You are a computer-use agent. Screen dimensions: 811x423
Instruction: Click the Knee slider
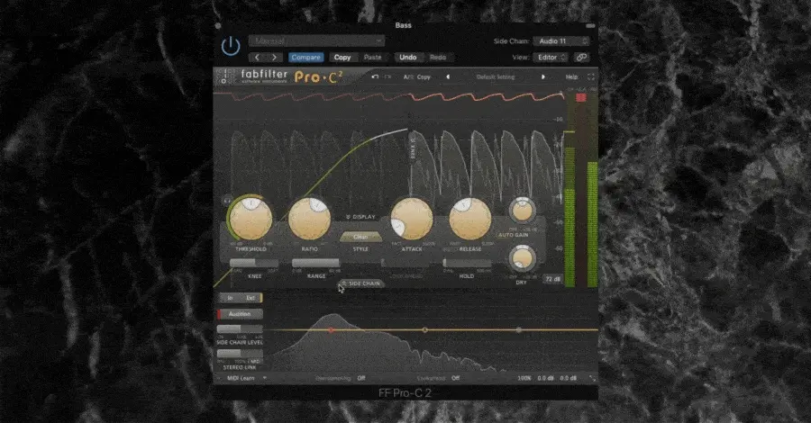click(x=254, y=263)
